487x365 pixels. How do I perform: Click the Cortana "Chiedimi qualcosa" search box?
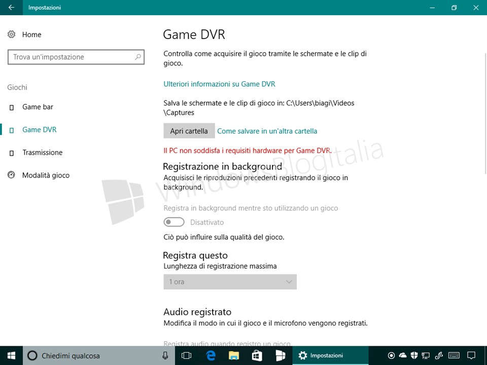(x=99, y=356)
